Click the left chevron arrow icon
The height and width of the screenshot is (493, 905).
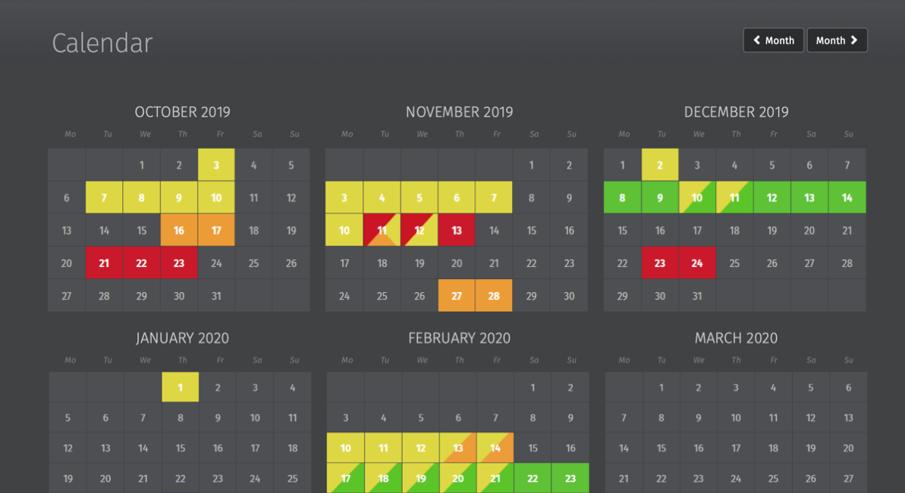tap(757, 40)
